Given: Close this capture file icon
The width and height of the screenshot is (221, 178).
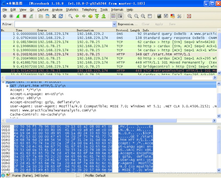Looking at the screenshot, I should point(54,16).
